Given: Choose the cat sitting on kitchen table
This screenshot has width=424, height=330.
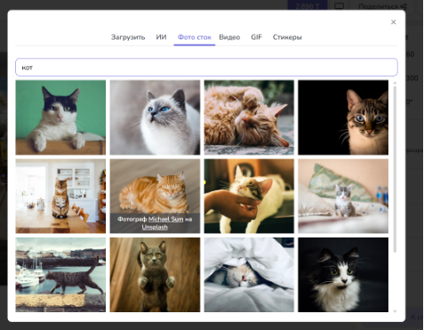Looking at the screenshot, I should click(x=60, y=196).
